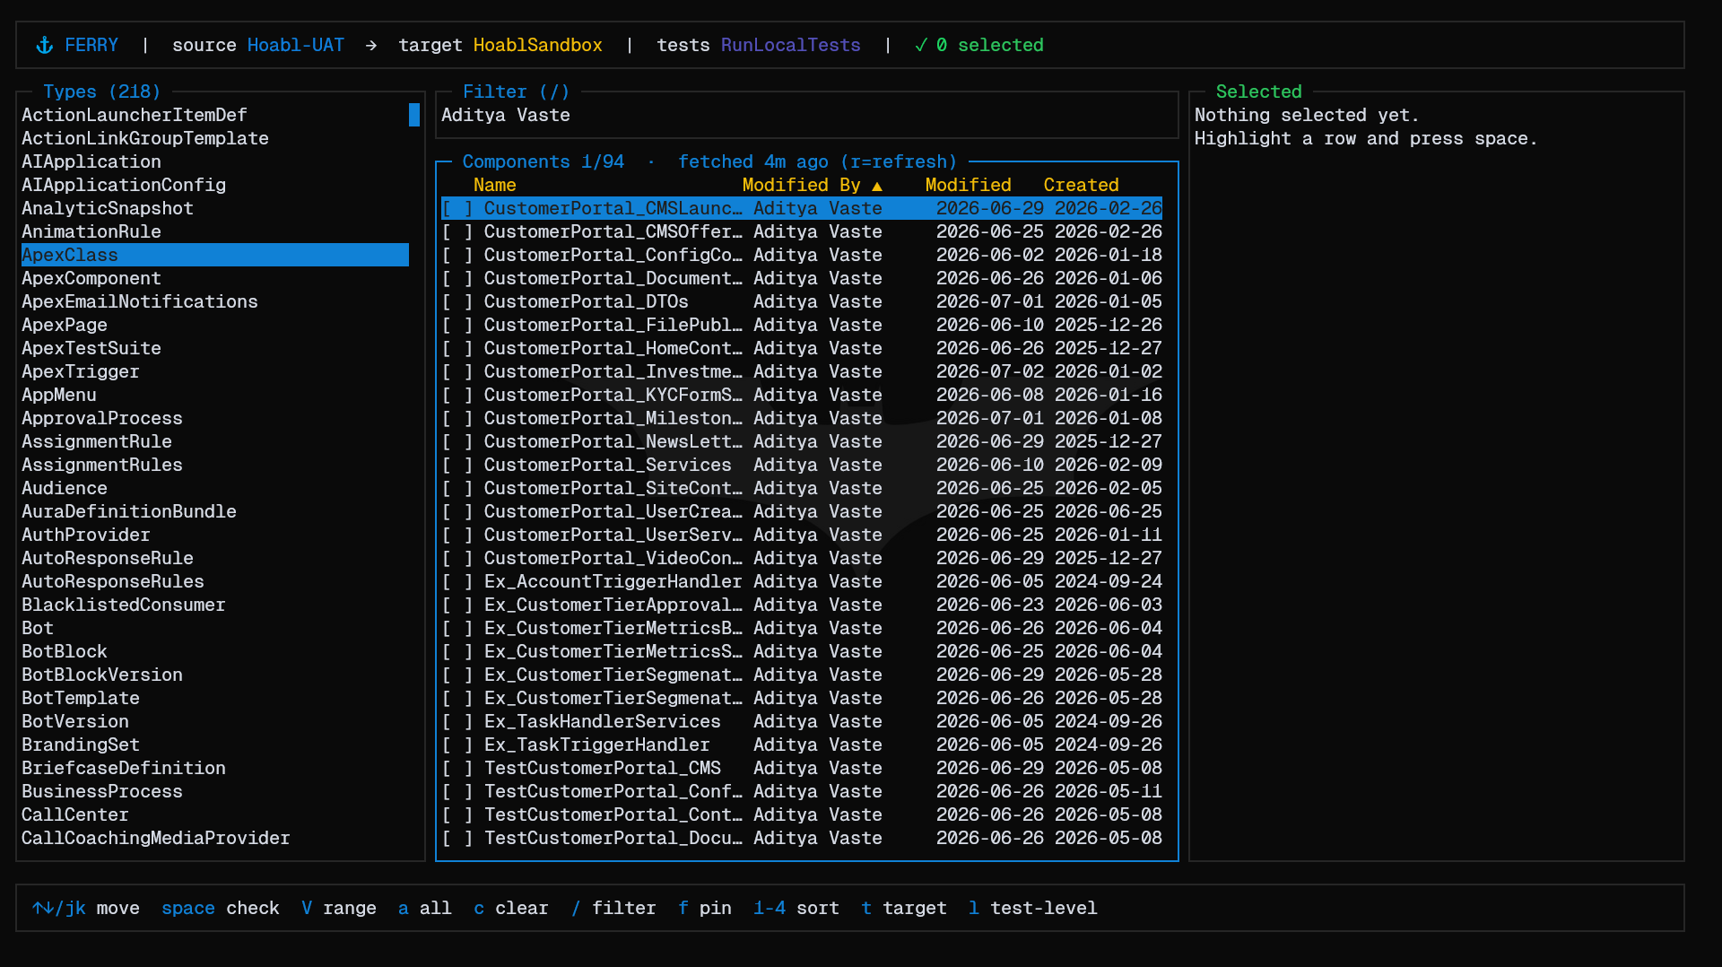Viewport: 1722px width, 967px height.
Task: Select the AIApplicationConfig type
Action: click(x=124, y=185)
